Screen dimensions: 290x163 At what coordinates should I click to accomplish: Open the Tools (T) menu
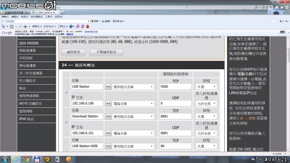point(49,17)
